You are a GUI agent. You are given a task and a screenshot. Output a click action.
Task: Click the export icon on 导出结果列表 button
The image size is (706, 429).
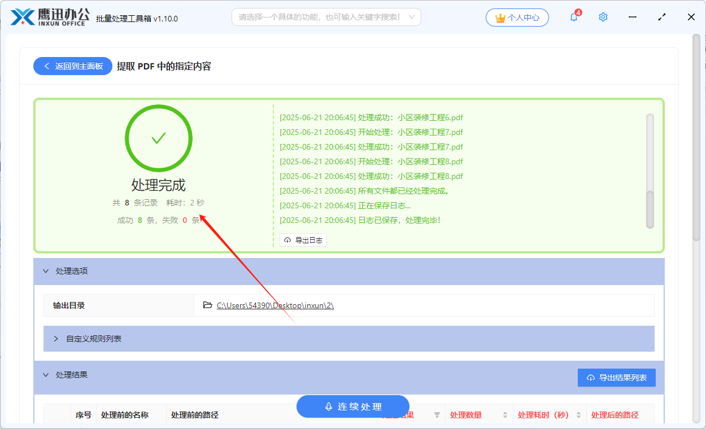591,377
